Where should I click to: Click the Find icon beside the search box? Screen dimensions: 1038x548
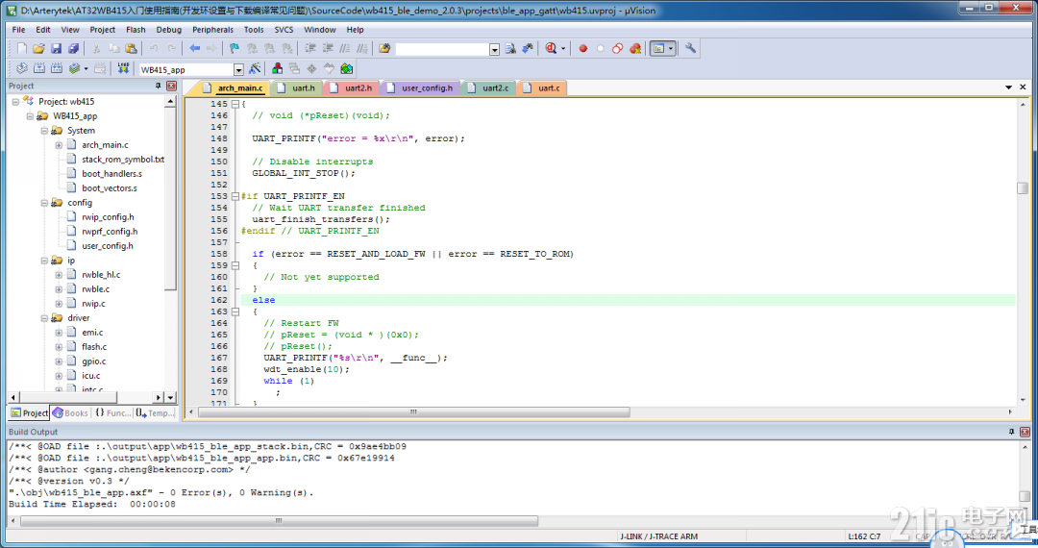(x=510, y=48)
